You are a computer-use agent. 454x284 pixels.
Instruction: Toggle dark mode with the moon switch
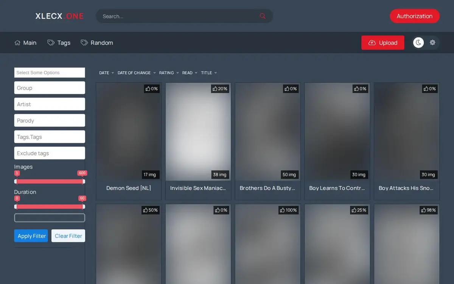point(418,42)
